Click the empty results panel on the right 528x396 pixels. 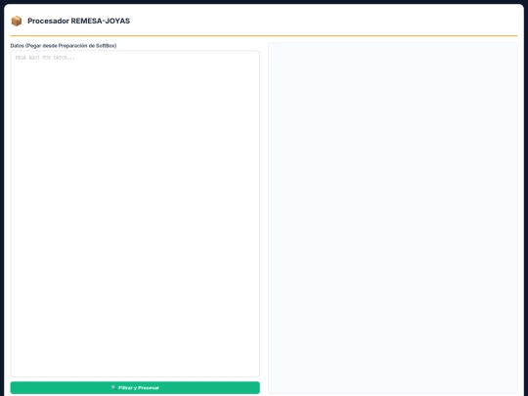tap(393, 218)
